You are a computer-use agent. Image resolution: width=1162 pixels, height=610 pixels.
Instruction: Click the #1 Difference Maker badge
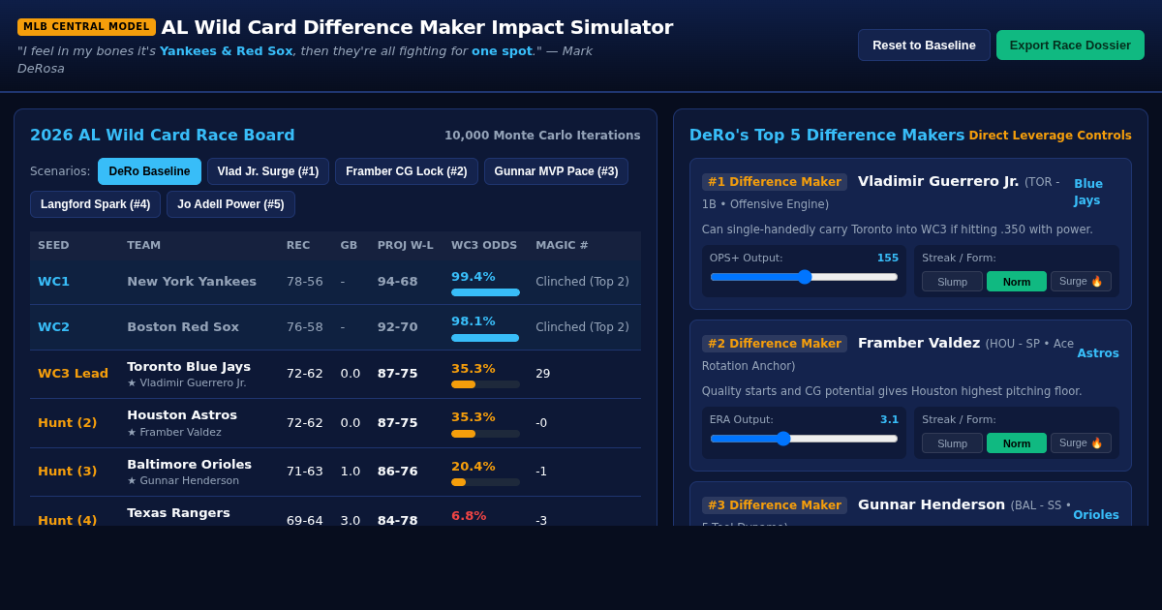pos(775,182)
